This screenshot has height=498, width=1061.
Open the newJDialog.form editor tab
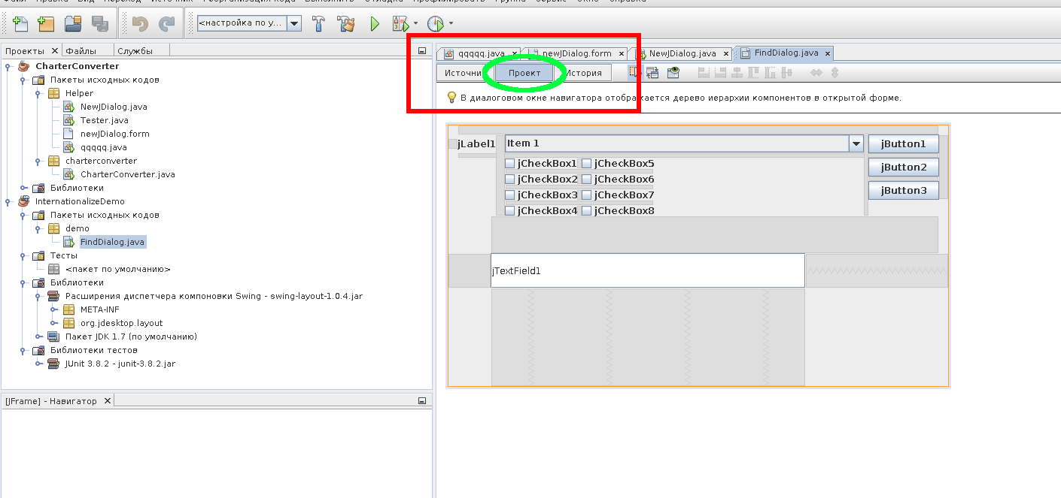576,53
